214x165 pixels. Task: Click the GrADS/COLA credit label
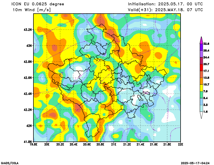10,163
